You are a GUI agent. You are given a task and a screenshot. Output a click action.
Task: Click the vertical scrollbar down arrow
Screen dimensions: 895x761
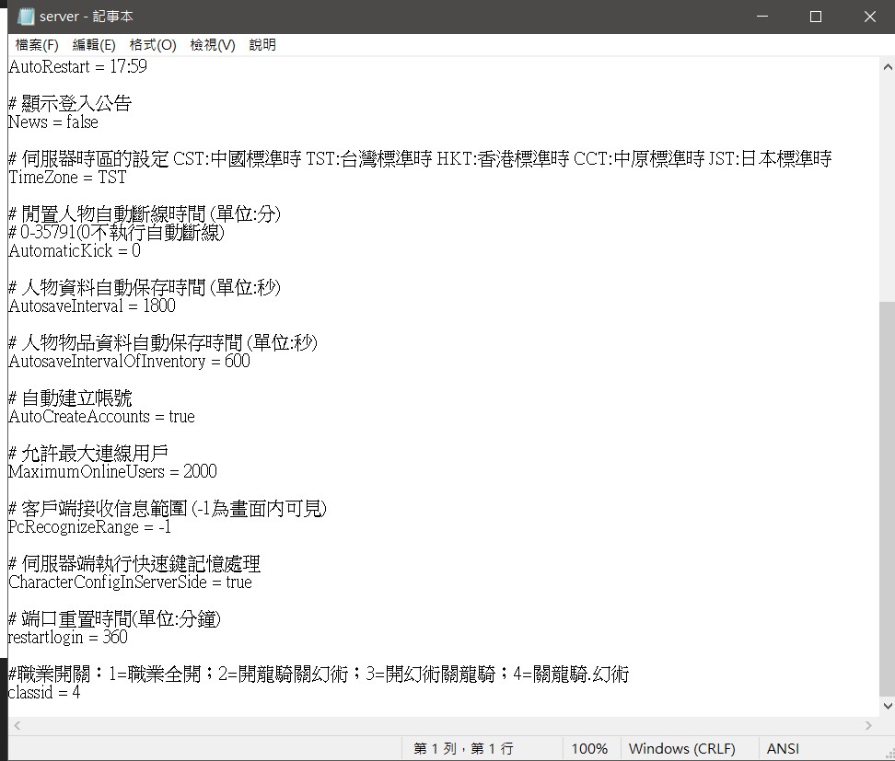[888, 706]
